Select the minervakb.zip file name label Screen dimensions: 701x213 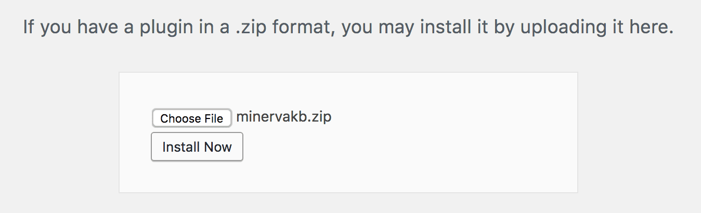(x=284, y=117)
